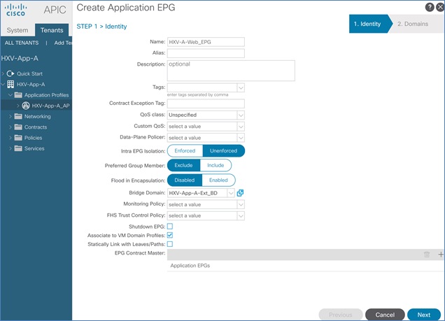Screen dimensions: 445x321
Task: Click the Contract Exception Tag field
Action: pyautogui.click(x=206, y=104)
